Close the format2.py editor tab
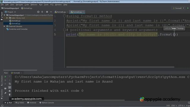Screen dimensions: 190x107 83,12
